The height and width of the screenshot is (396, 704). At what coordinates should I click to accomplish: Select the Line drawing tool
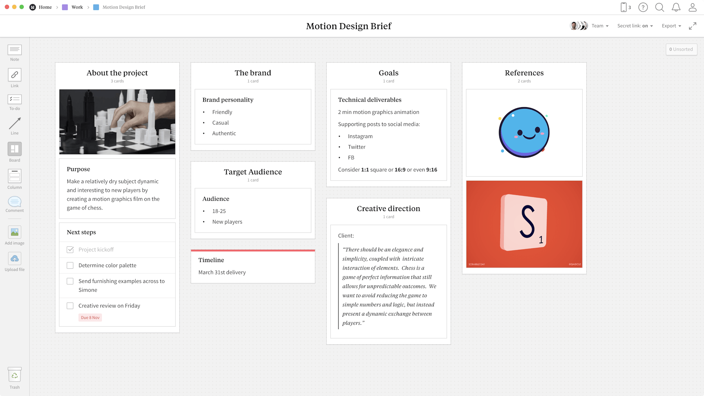coord(15,124)
